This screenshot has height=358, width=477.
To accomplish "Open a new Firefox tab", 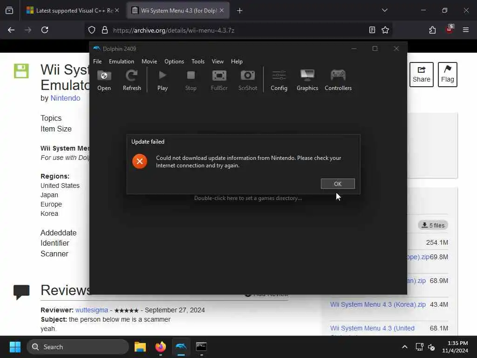I will coord(239,11).
